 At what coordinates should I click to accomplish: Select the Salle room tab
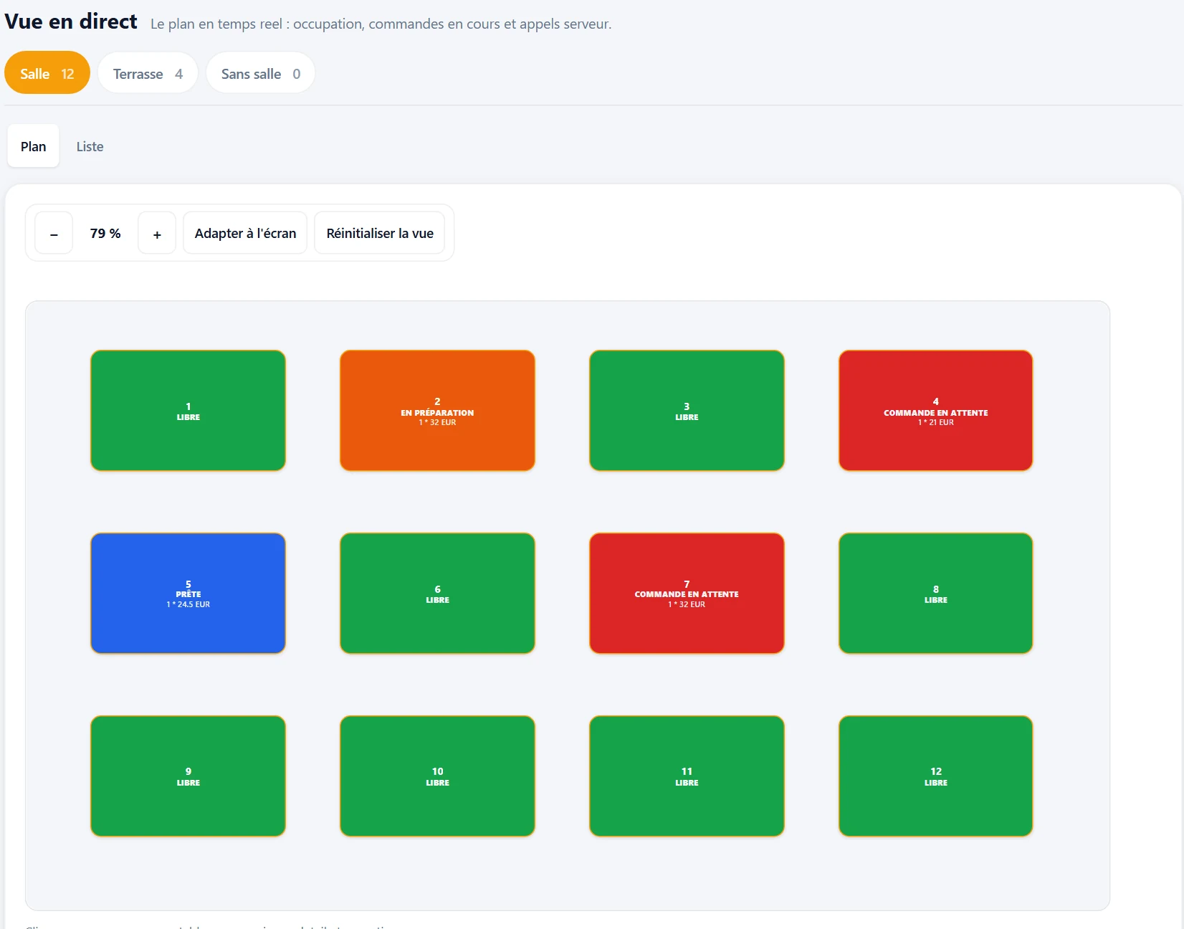pos(47,73)
